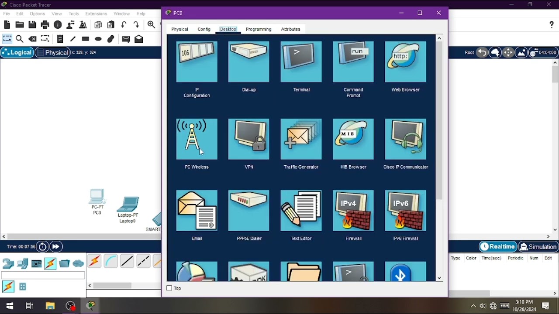Click the Undo arrow icon
The image size is (559, 314).
coord(124,25)
